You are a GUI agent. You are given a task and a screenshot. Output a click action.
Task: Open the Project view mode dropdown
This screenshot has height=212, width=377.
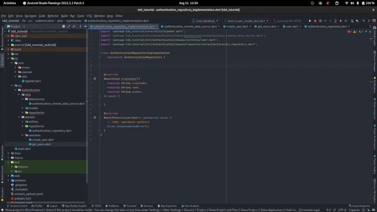[x=16, y=26]
